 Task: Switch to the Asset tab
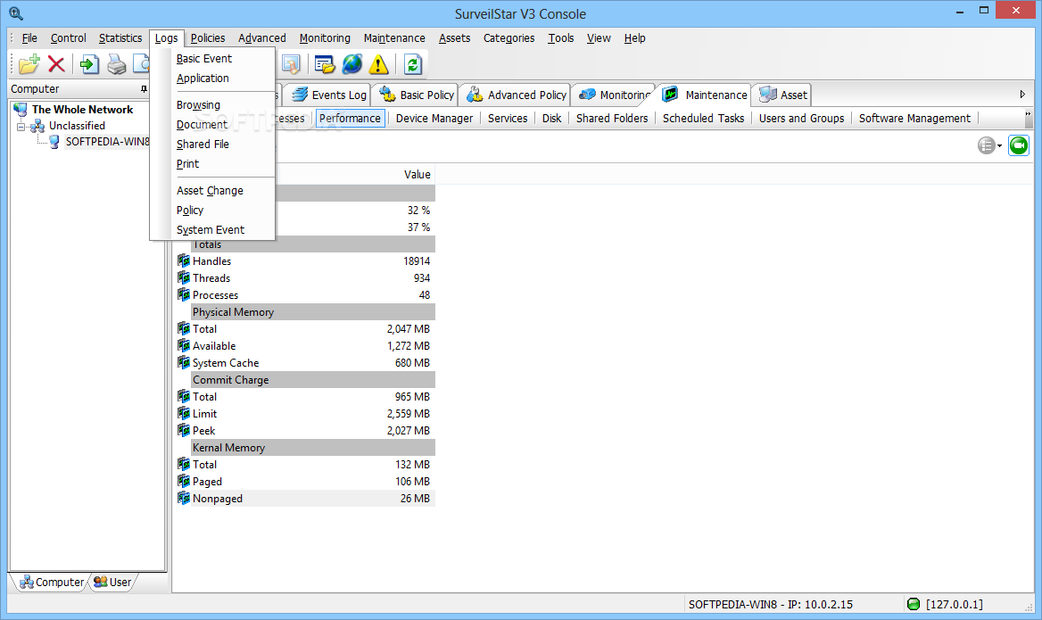(782, 95)
